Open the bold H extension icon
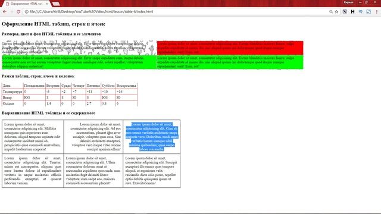This screenshot has height=214, width=381. [x=352, y=12]
